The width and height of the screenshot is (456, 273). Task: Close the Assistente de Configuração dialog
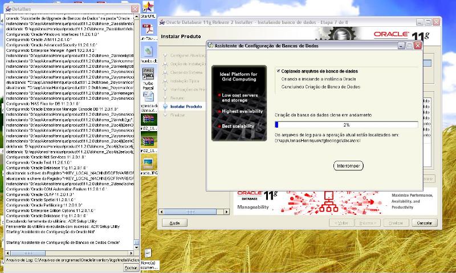pos(418,46)
